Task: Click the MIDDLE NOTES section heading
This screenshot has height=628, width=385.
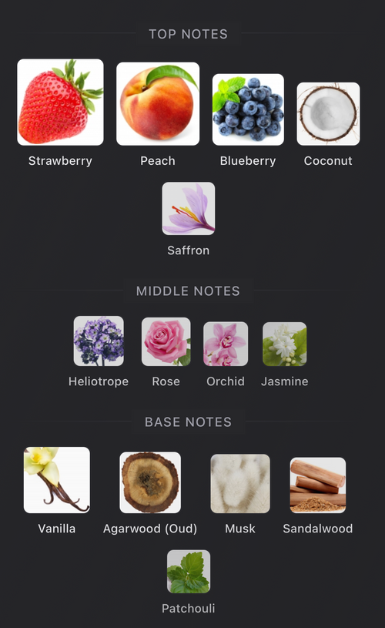Action: tap(188, 290)
